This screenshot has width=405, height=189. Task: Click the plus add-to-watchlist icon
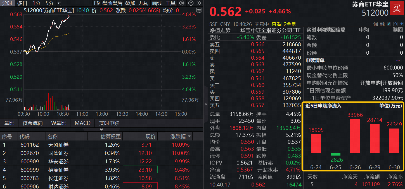(x=402, y=24)
